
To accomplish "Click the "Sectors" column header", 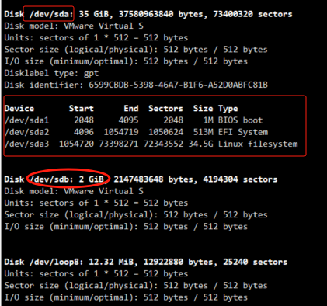I will [165, 109].
